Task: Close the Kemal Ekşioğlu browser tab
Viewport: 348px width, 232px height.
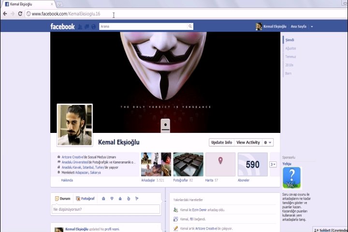Action: (x=52, y=4)
